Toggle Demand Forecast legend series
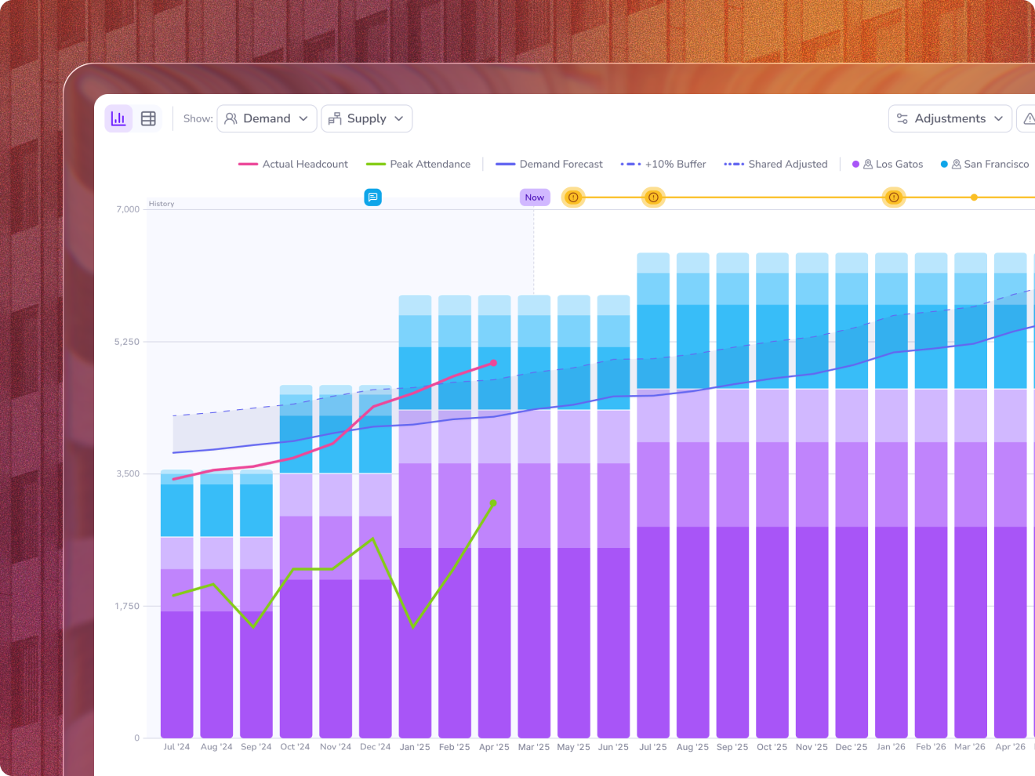This screenshot has height=776, width=1035. pyautogui.click(x=549, y=164)
